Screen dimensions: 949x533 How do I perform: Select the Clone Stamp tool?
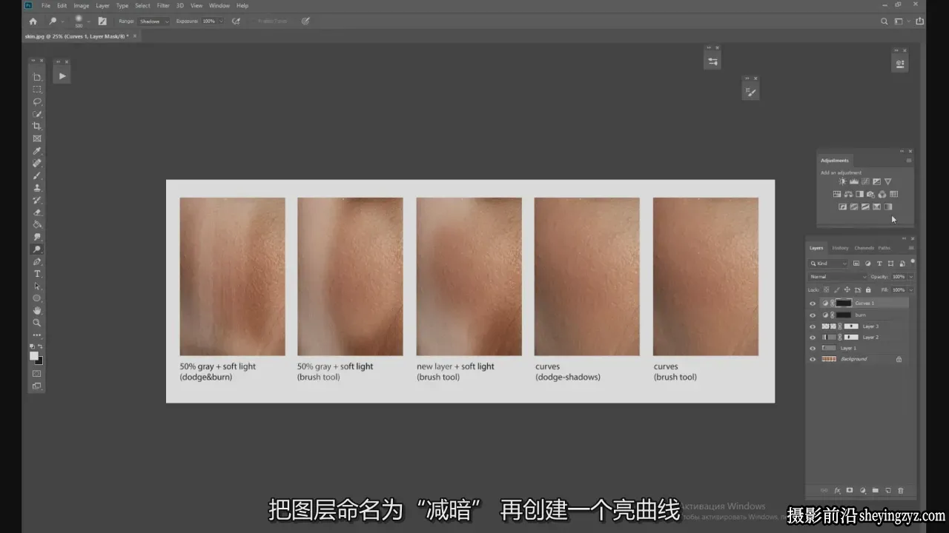[x=37, y=188]
